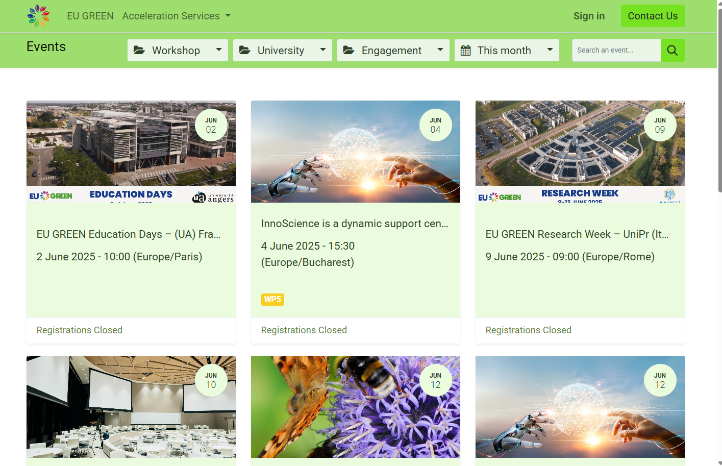Go to EU GREEN nav item
The width and height of the screenshot is (722, 466).
(x=90, y=16)
